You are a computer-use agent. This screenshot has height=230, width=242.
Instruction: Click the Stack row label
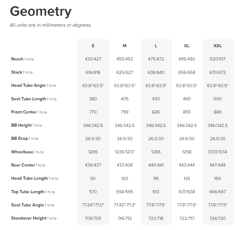[17, 72]
